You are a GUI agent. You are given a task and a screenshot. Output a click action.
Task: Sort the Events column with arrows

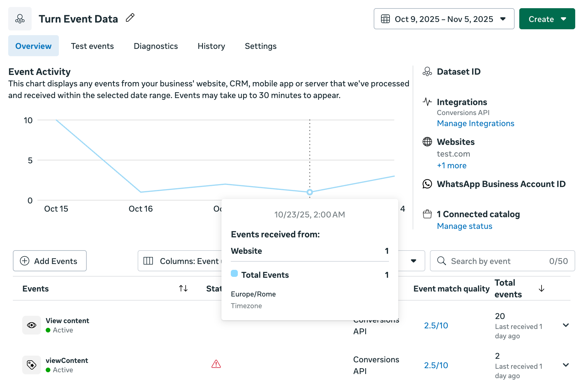(x=183, y=289)
